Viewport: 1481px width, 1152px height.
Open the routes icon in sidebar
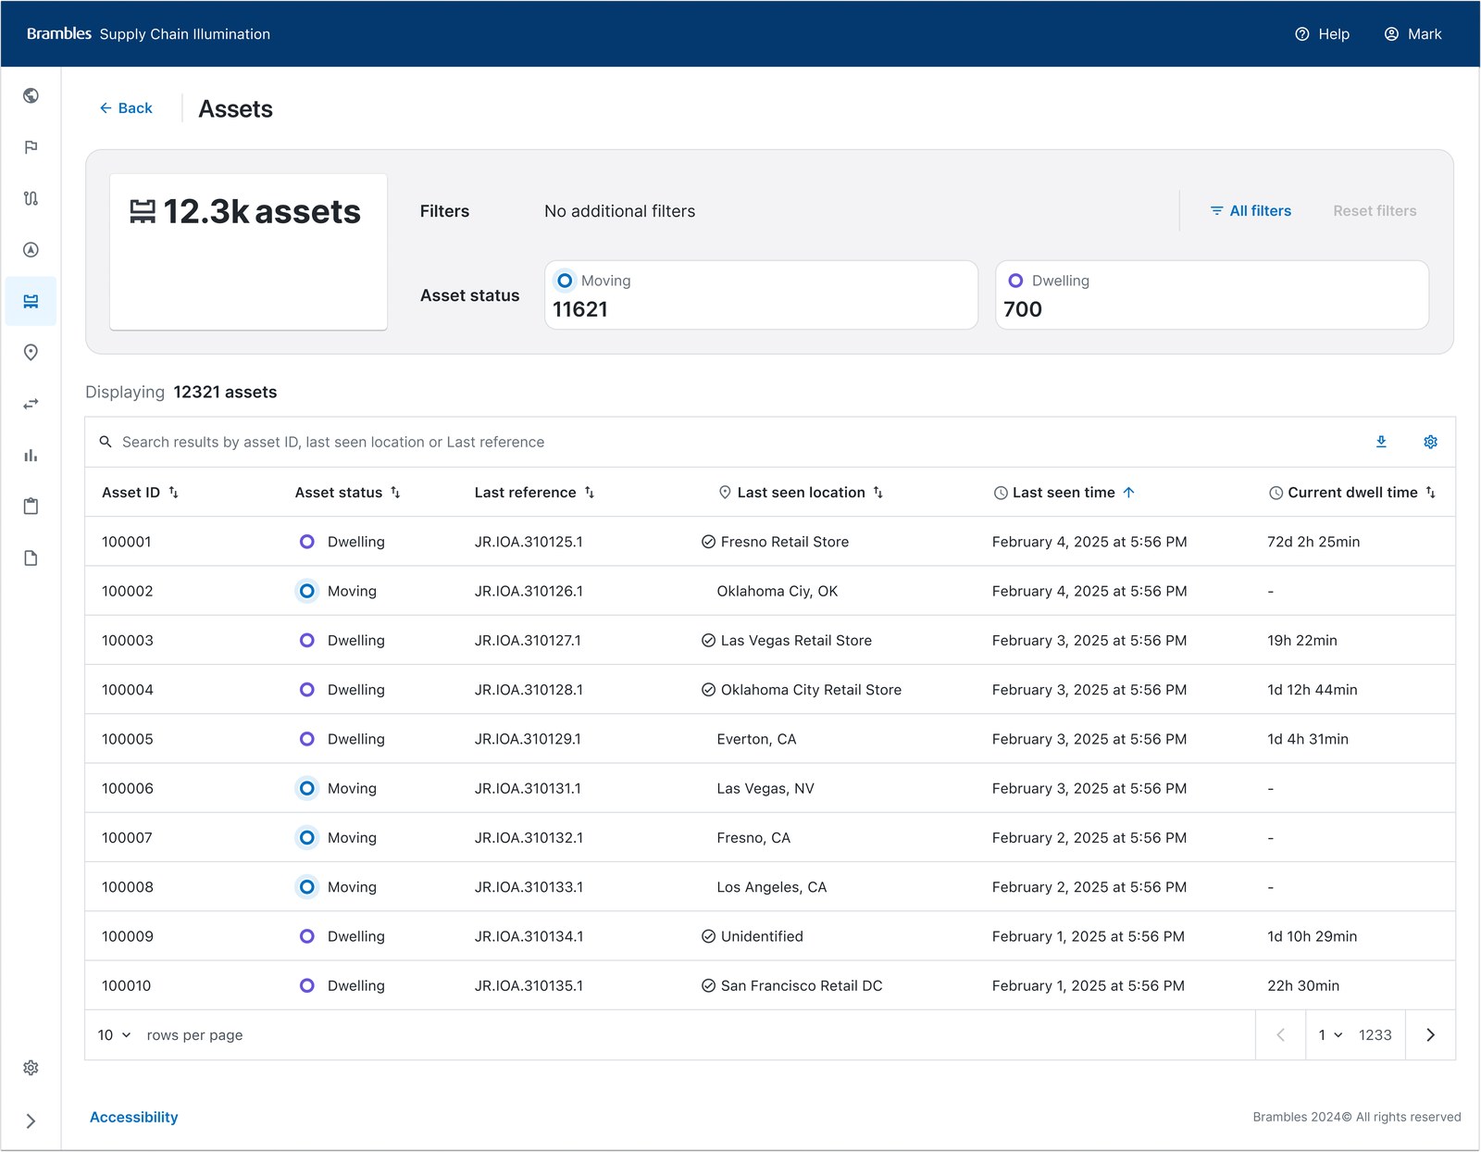[31, 198]
